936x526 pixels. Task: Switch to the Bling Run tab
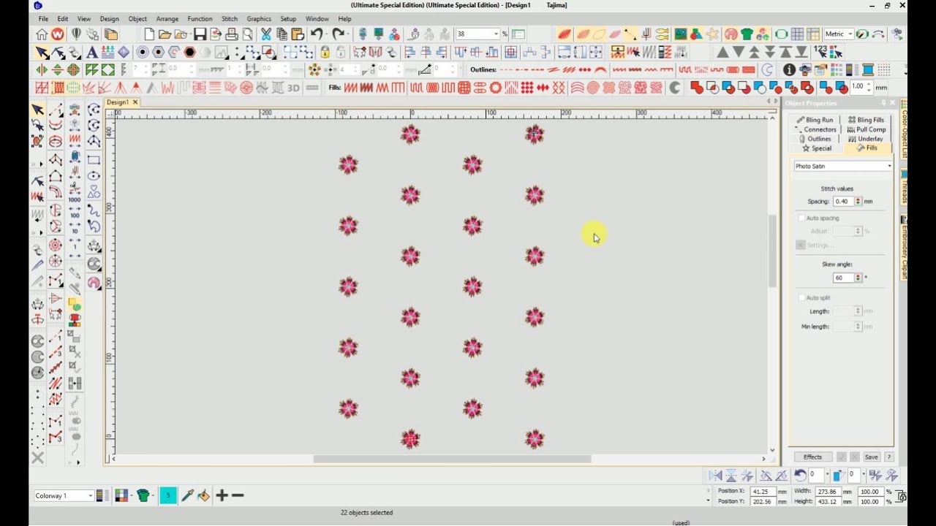click(x=815, y=120)
